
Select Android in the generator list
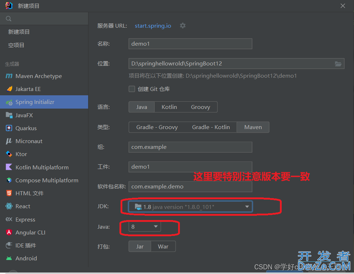(x=44, y=258)
